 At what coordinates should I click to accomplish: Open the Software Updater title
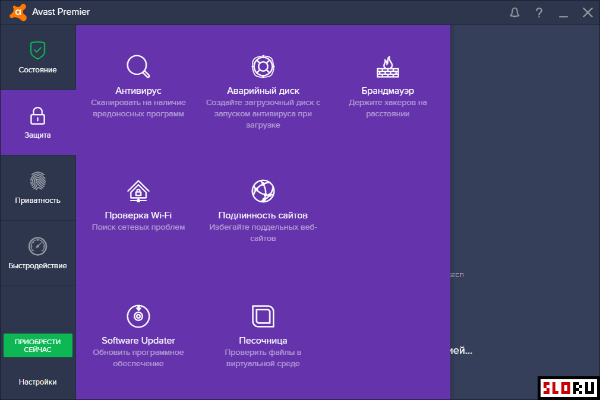(x=138, y=340)
